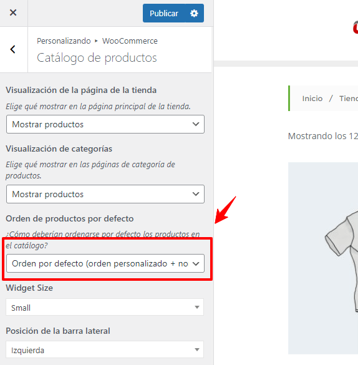Click the 'Orden de productos por defecto' label
Viewport: 358px width, 365px height.
70,218
